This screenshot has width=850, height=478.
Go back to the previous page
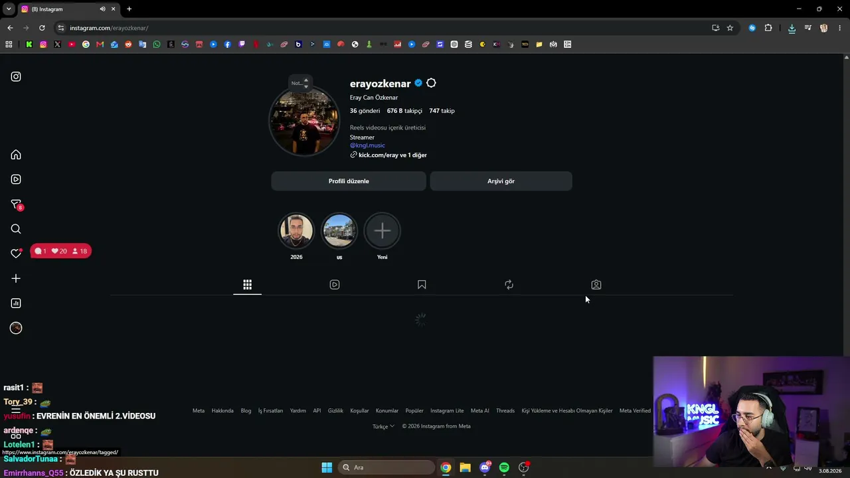tap(10, 28)
